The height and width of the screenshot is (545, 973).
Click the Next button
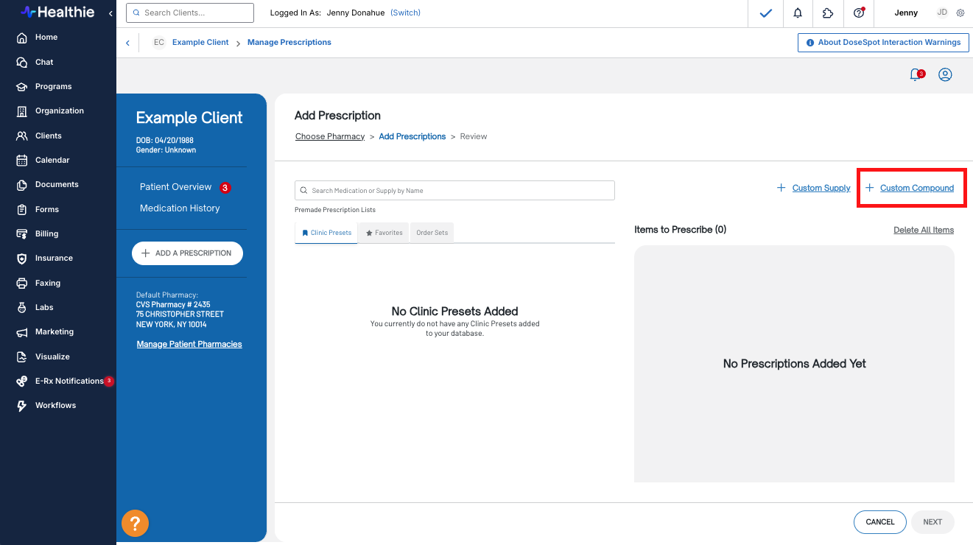tap(932, 522)
